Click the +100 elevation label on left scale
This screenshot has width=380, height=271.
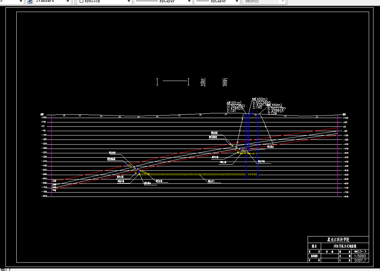click(44, 118)
